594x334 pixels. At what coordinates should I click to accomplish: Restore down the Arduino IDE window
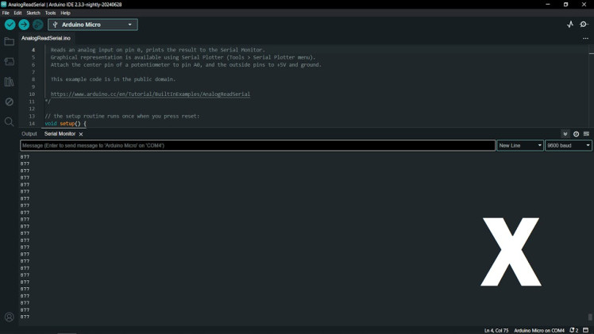click(x=566, y=5)
